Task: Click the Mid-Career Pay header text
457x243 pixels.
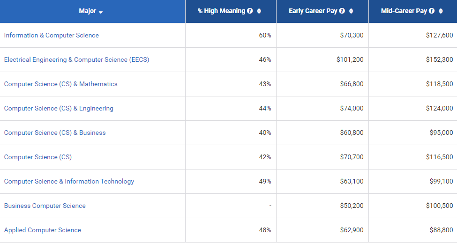Action: pos(404,11)
